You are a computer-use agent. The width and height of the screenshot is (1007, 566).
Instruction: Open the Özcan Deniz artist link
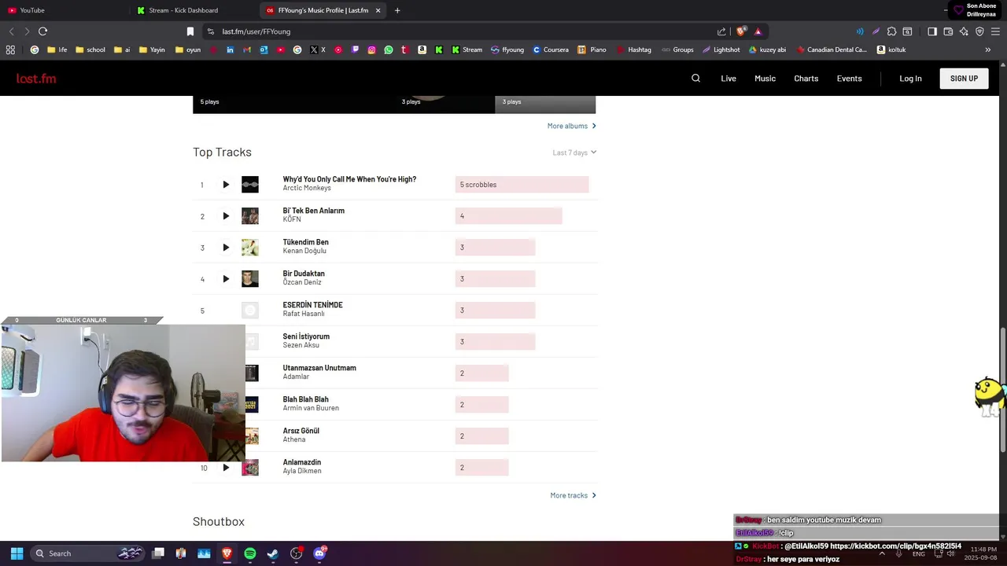302,282
